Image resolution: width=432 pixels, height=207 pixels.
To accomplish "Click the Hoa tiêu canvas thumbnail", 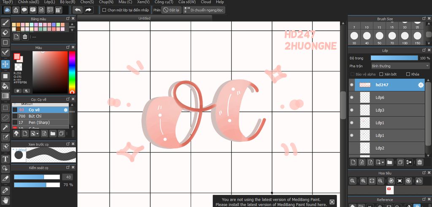I will (x=389, y=190).
